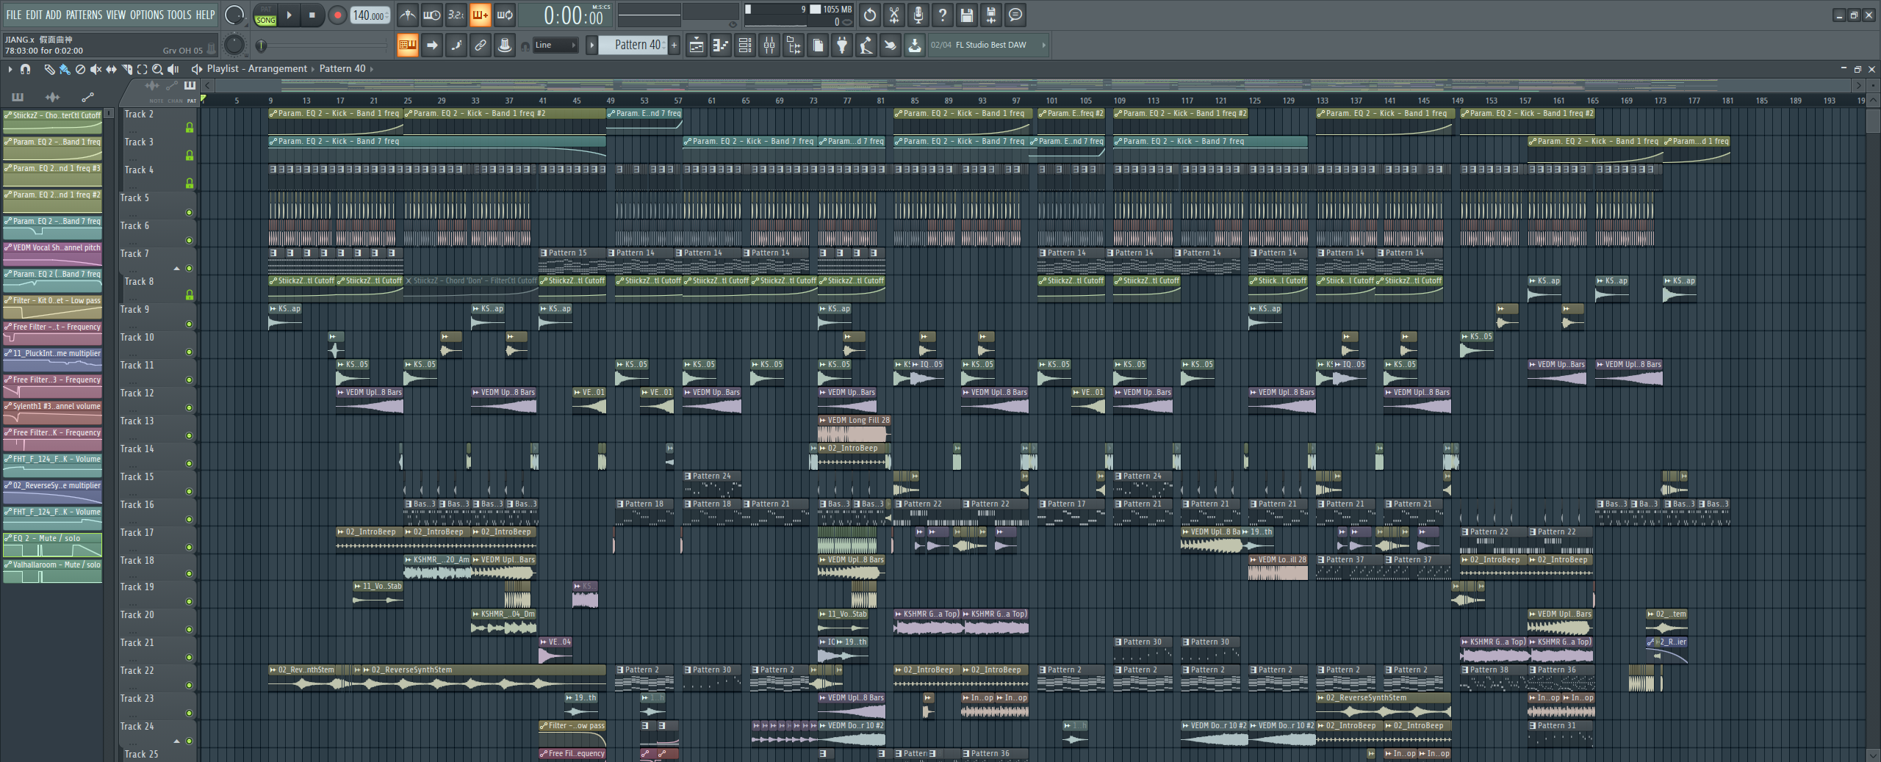Open the plugin picker plug icon
Screen dimensions: 1881x762
tap(842, 46)
